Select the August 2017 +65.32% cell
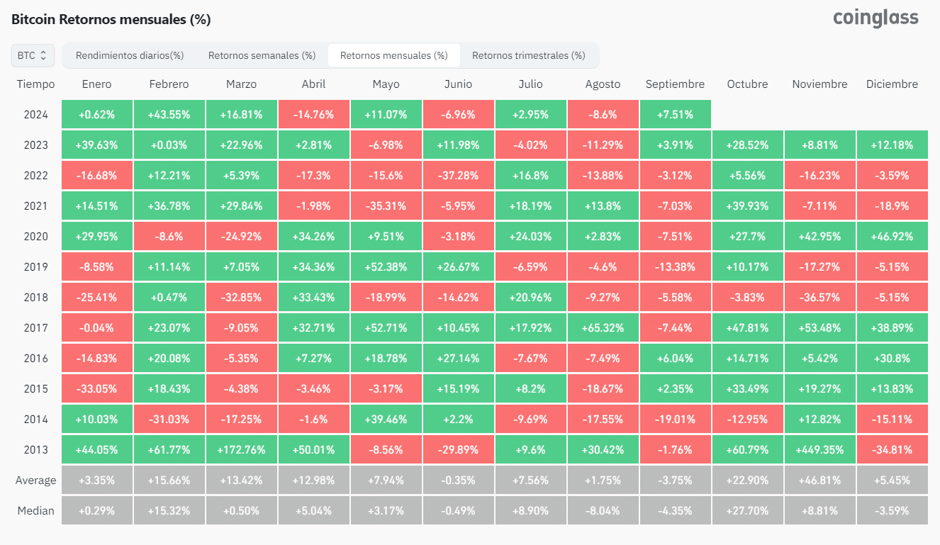This screenshot has width=940, height=545. (x=603, y=327)
